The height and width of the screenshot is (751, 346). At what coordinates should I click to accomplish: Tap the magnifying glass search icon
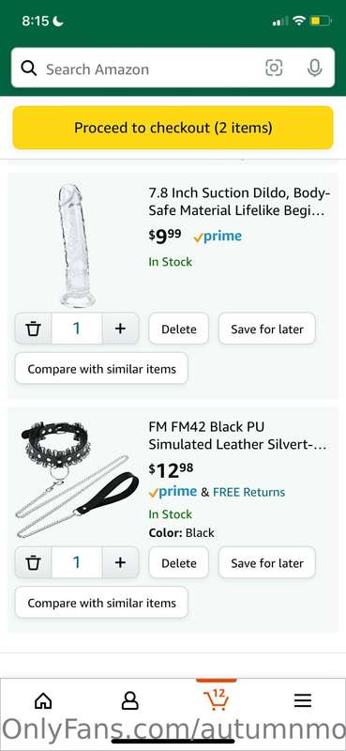[x=29, y=69]
